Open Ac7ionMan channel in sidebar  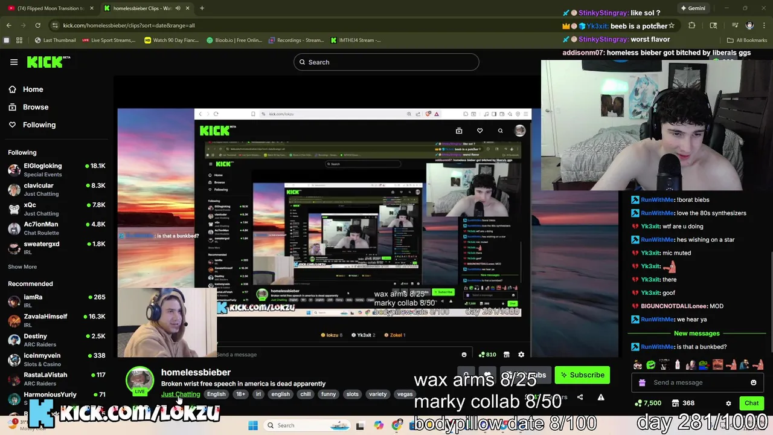pos(56,228)
